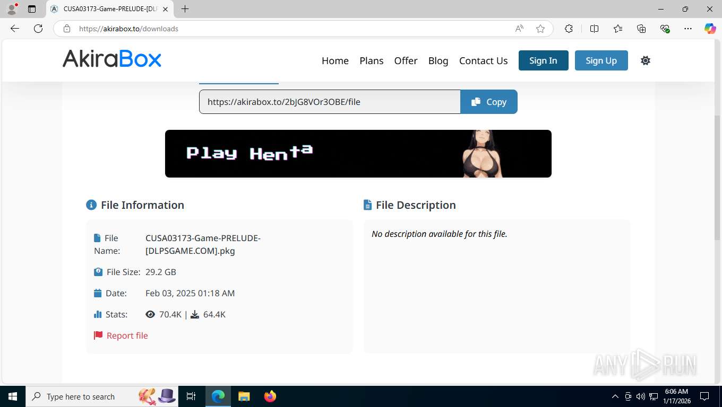Click the Stats bar chart icon
The image size is (722, 407).
[98, 314]
